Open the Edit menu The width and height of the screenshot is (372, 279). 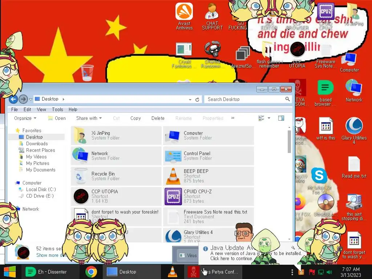(x=27, y=109)
